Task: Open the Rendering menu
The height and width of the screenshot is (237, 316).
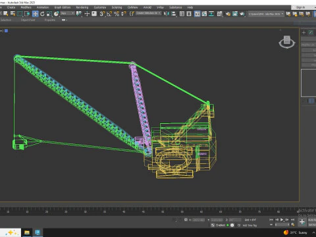Action: [82, 7]
